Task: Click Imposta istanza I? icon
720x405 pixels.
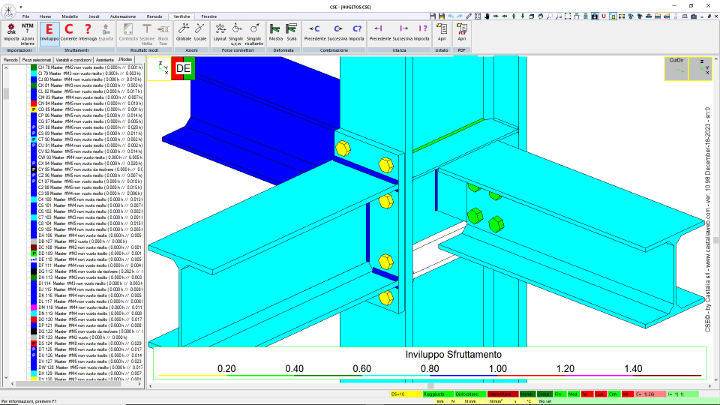Action: point(422,32)
